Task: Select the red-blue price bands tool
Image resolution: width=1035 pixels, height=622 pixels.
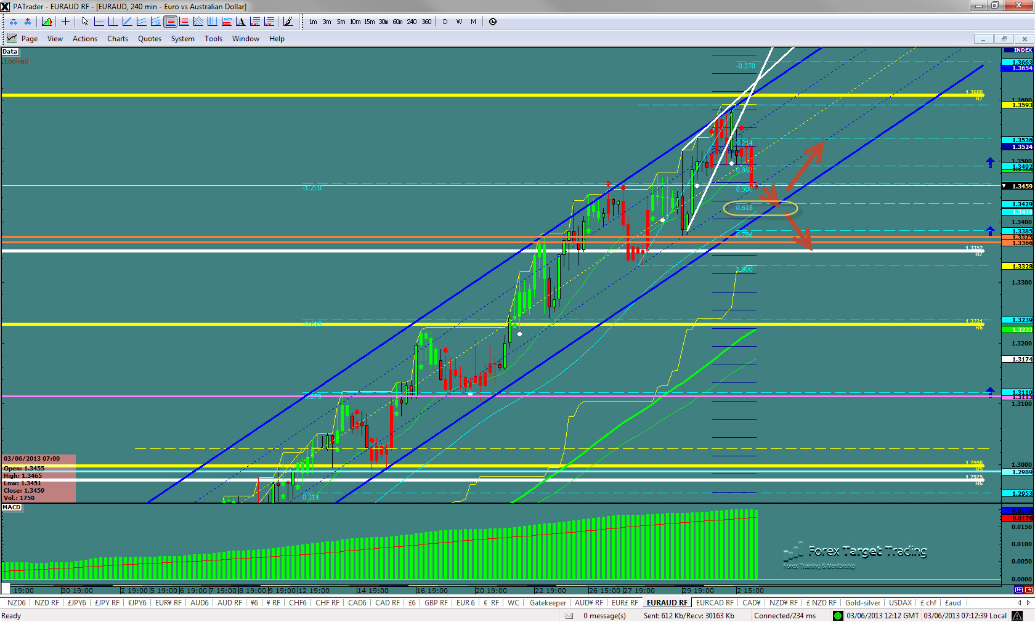Action: coord(226,22)
